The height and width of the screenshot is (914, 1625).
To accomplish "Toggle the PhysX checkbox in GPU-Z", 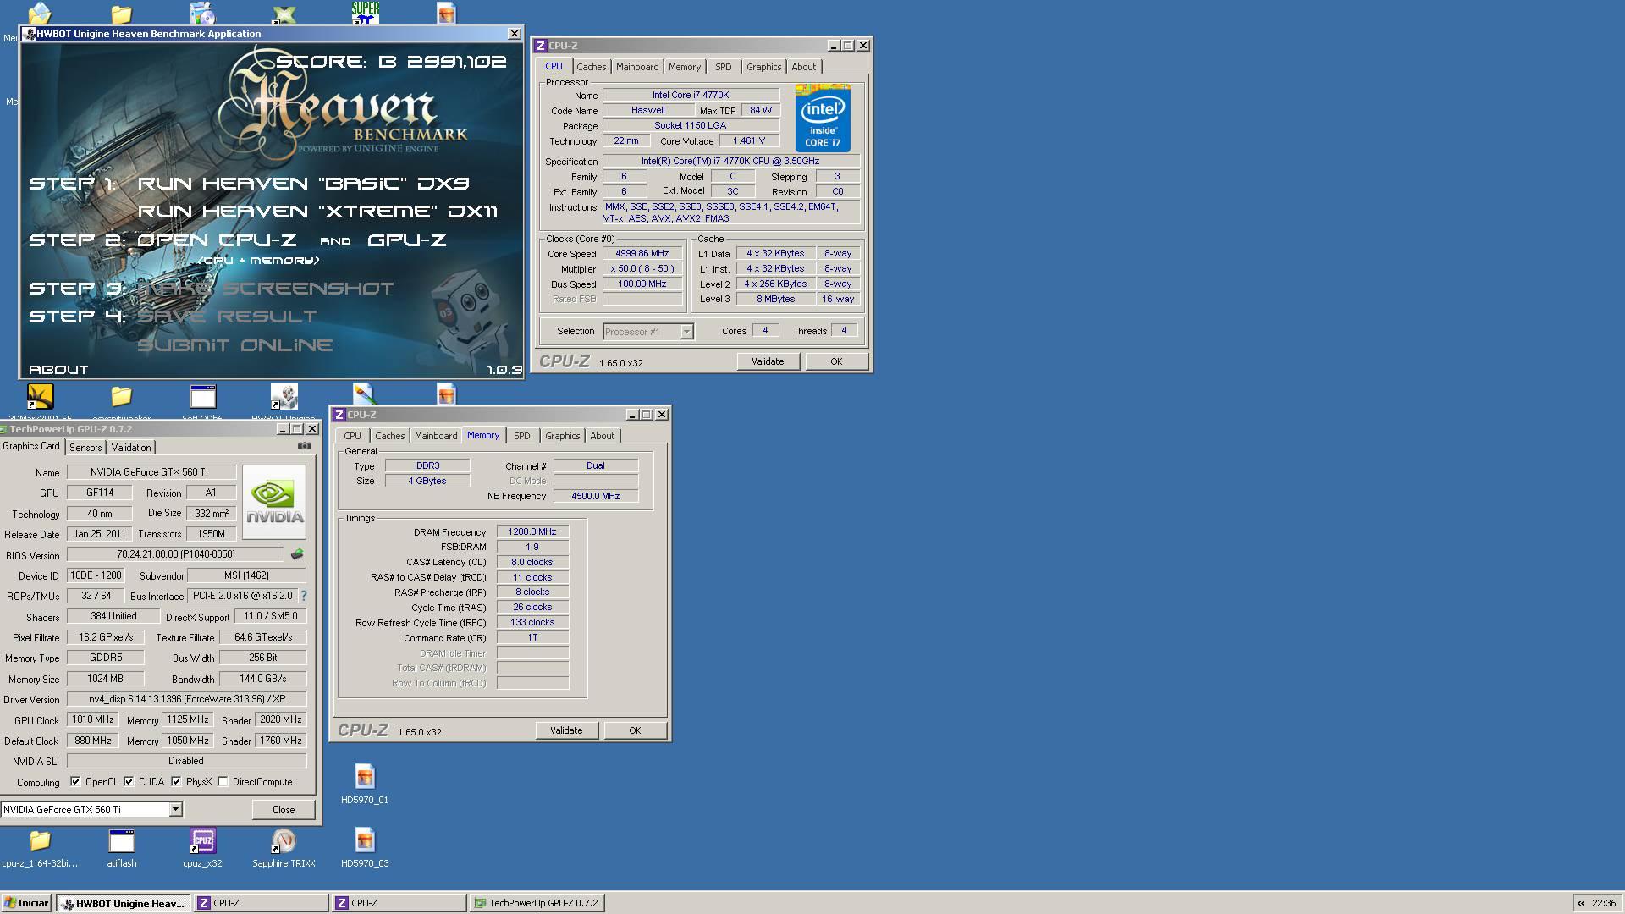I will (x=176, y=782).
